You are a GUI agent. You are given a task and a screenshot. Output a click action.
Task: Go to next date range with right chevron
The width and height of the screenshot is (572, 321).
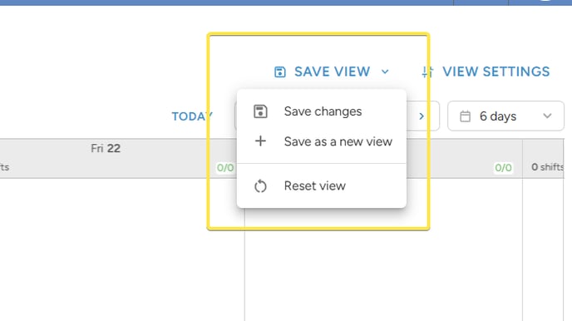pyautogui.click(x=422, y=116)
